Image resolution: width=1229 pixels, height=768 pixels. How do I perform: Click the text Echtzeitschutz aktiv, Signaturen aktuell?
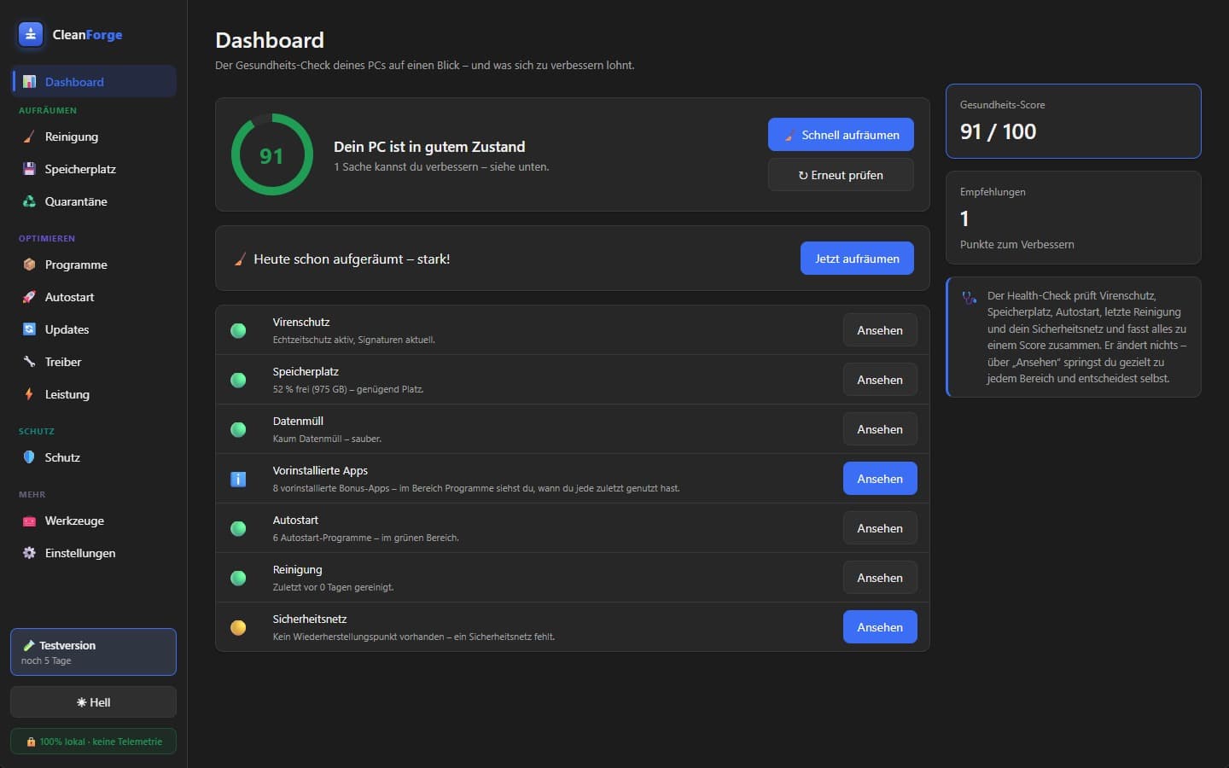pyautogui.click(x=354, y=340)
